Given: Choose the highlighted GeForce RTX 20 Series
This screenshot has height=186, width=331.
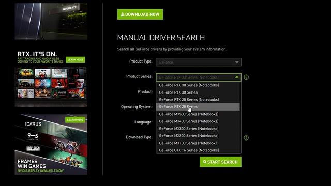Looking at the screenshot, I should click(x=198, y=107).
